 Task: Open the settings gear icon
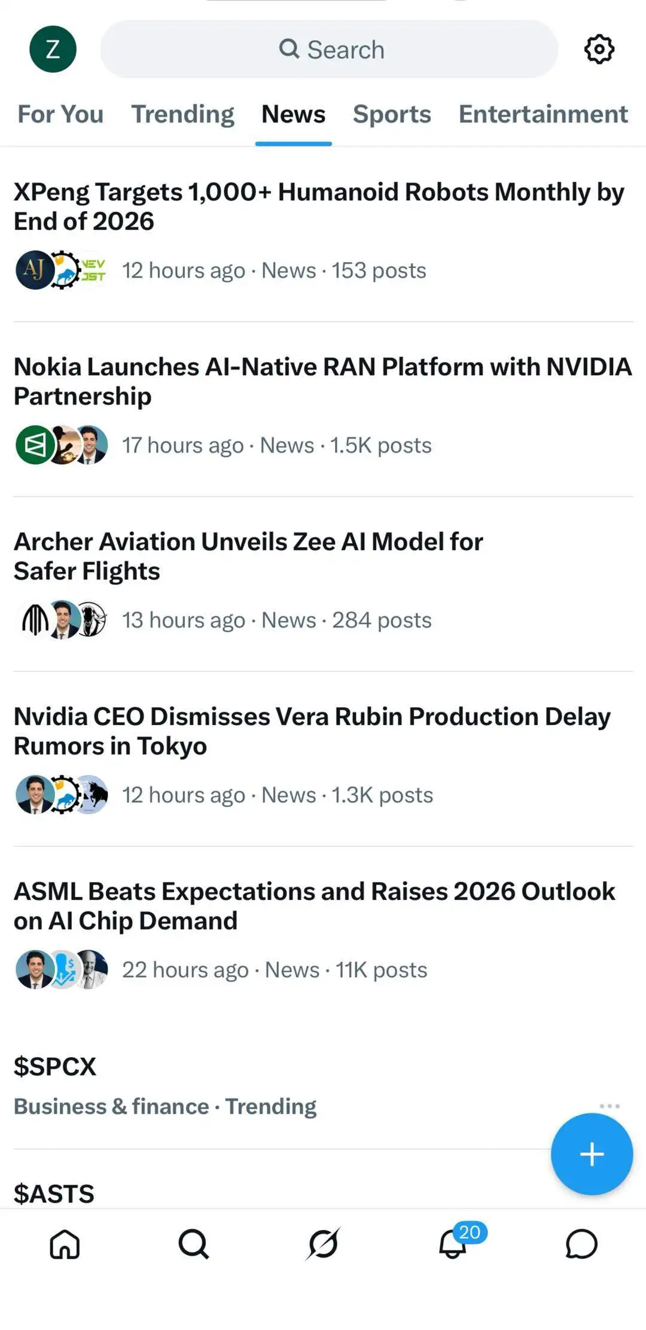(x=599, y=49)
